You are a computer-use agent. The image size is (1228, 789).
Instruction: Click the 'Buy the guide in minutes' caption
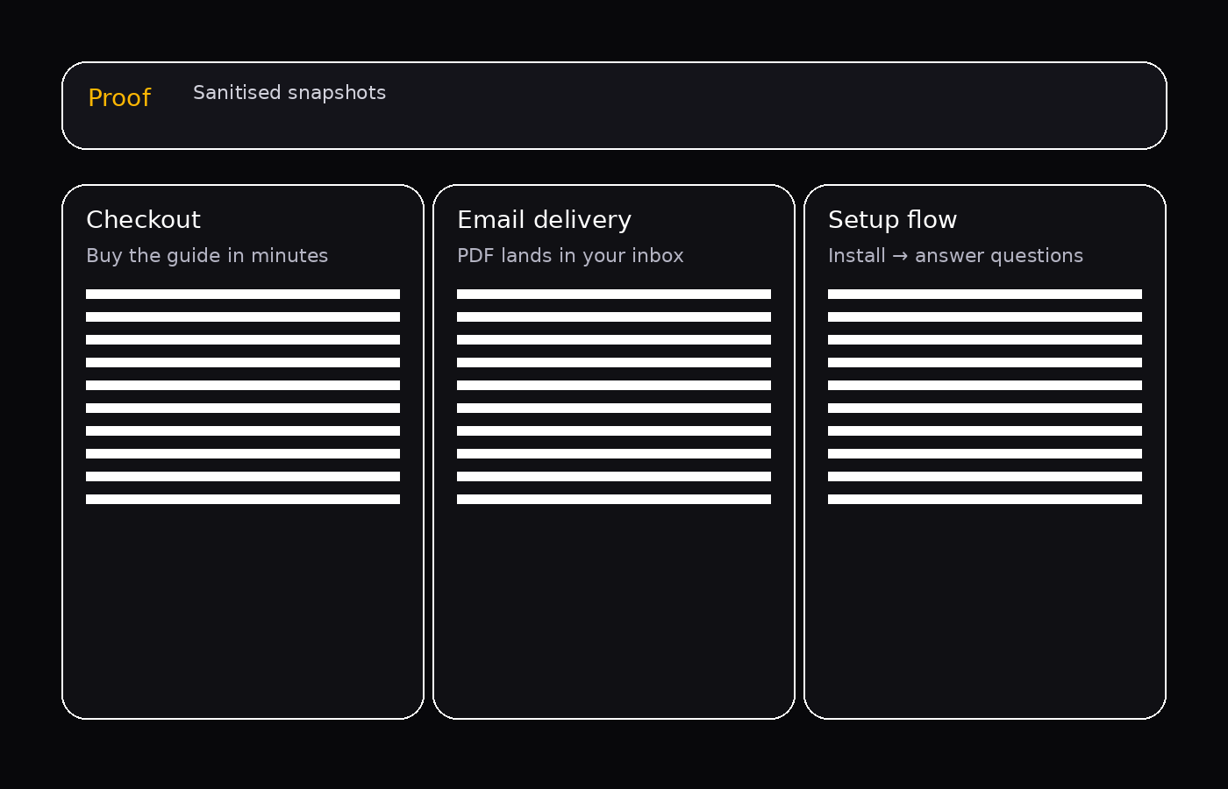pyautogui.click(x=207, y=256)
